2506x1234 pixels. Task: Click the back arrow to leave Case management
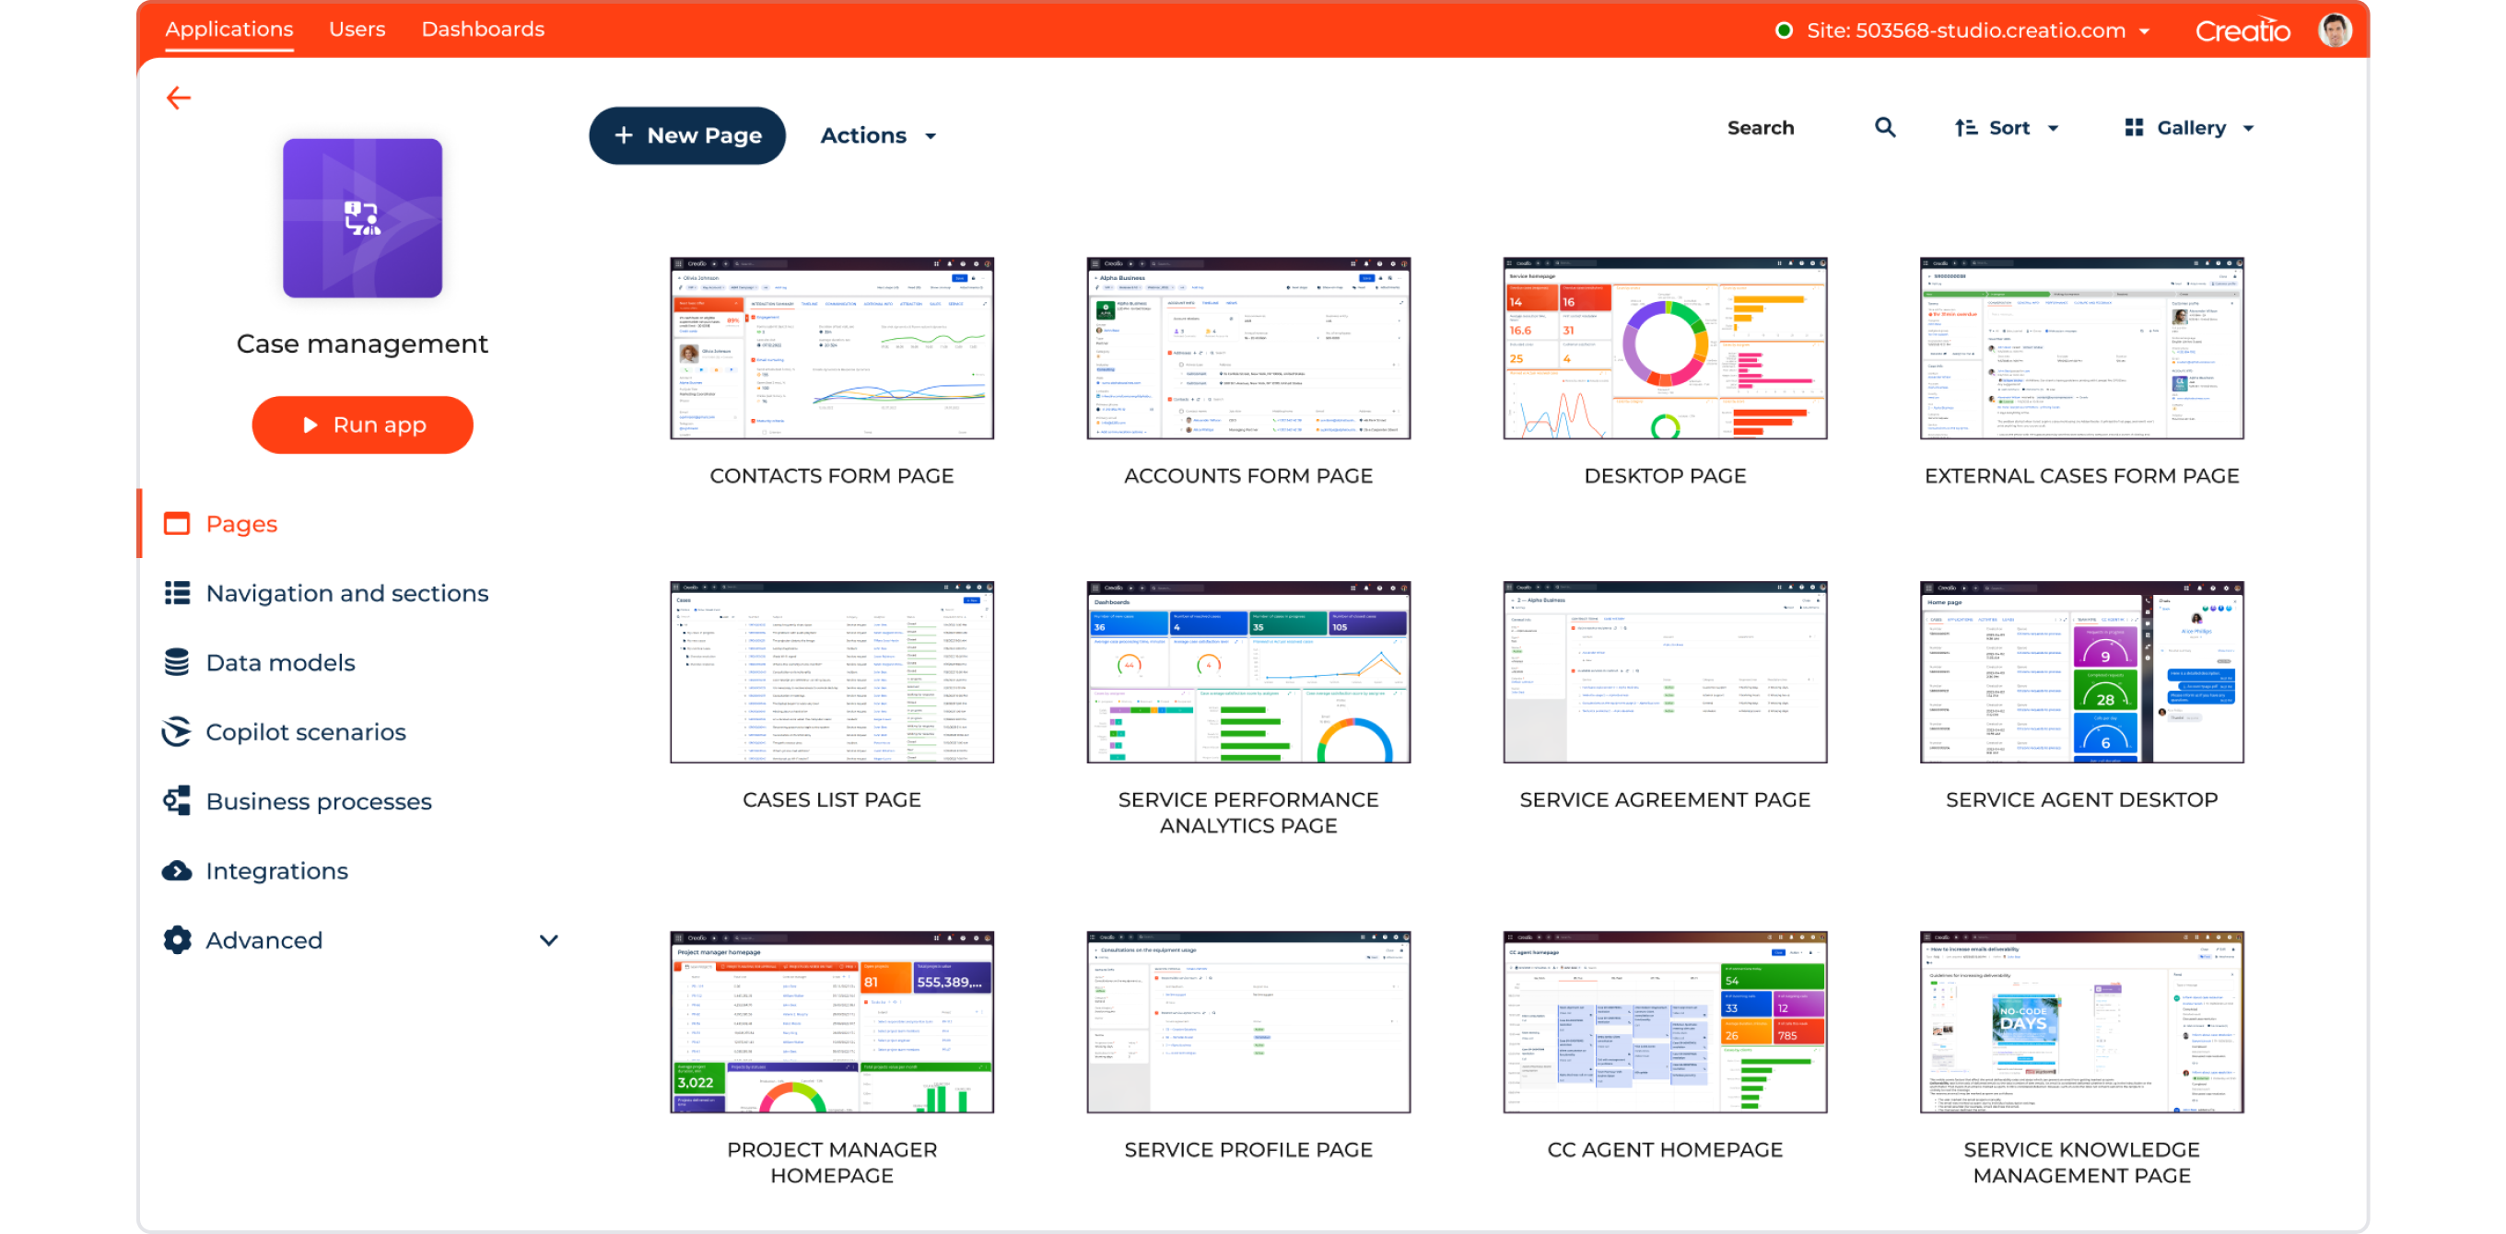coord(178,98)
